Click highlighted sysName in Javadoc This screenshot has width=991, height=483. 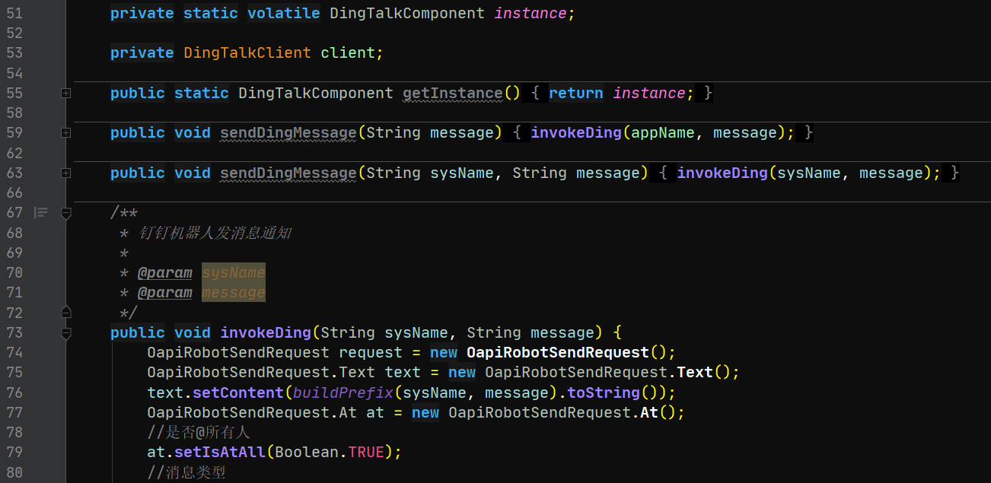coord(234,272)
